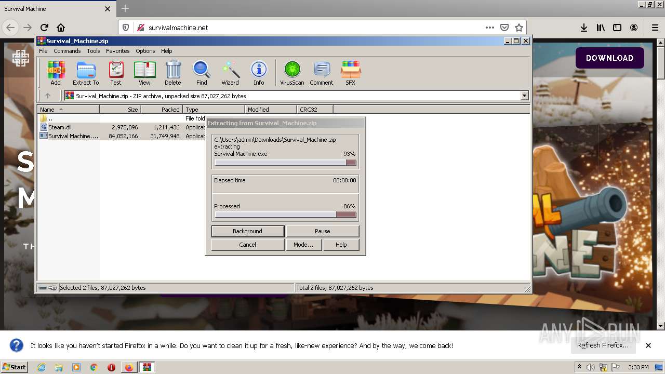665x374 pixels.
Task: Click the Extract To toolbar icon
Action: point(86,73)
